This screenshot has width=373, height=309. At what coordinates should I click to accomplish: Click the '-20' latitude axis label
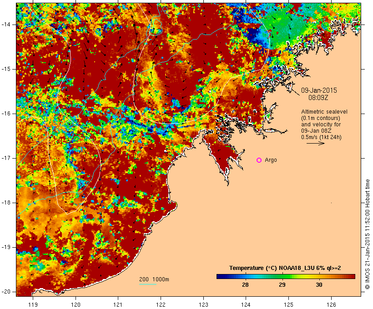[x=6, y=292]
